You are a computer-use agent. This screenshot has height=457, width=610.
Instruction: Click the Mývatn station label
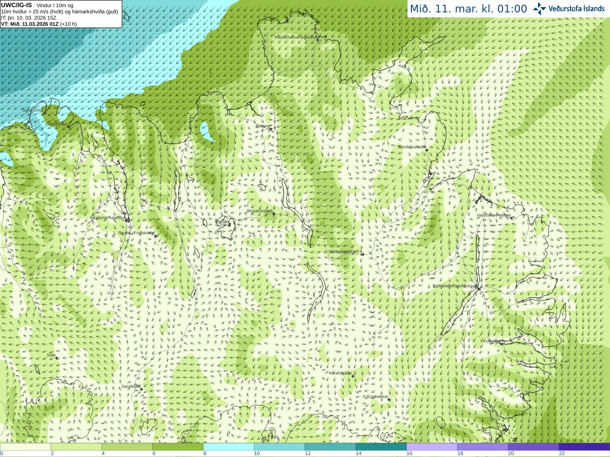(222, 222)
